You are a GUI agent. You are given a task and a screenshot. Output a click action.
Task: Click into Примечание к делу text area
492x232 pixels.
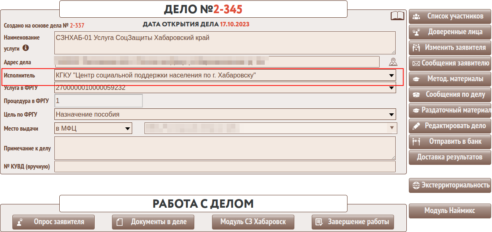click(225, 148)
